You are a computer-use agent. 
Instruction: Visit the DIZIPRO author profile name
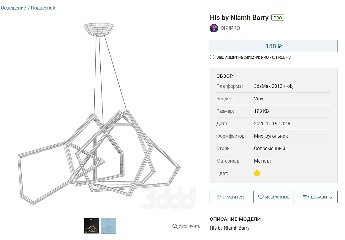pos(230,28)
